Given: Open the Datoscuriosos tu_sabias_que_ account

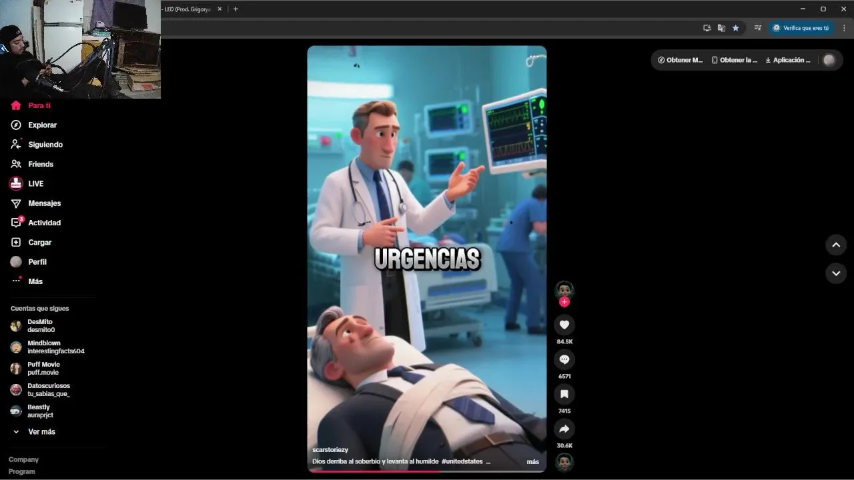Looking at the screenshot, I should point(40,390).
